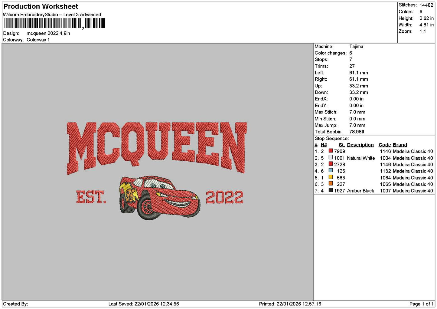This screenshot has width=437, height=309.
Task: Click the Stops value 7
Action: pos(351,60)
